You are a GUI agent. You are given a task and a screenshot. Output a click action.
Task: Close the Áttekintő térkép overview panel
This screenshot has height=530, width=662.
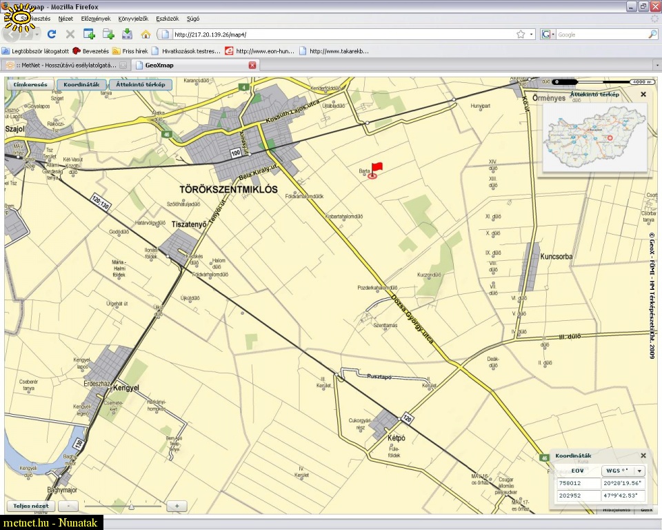[x=643, y=94]
